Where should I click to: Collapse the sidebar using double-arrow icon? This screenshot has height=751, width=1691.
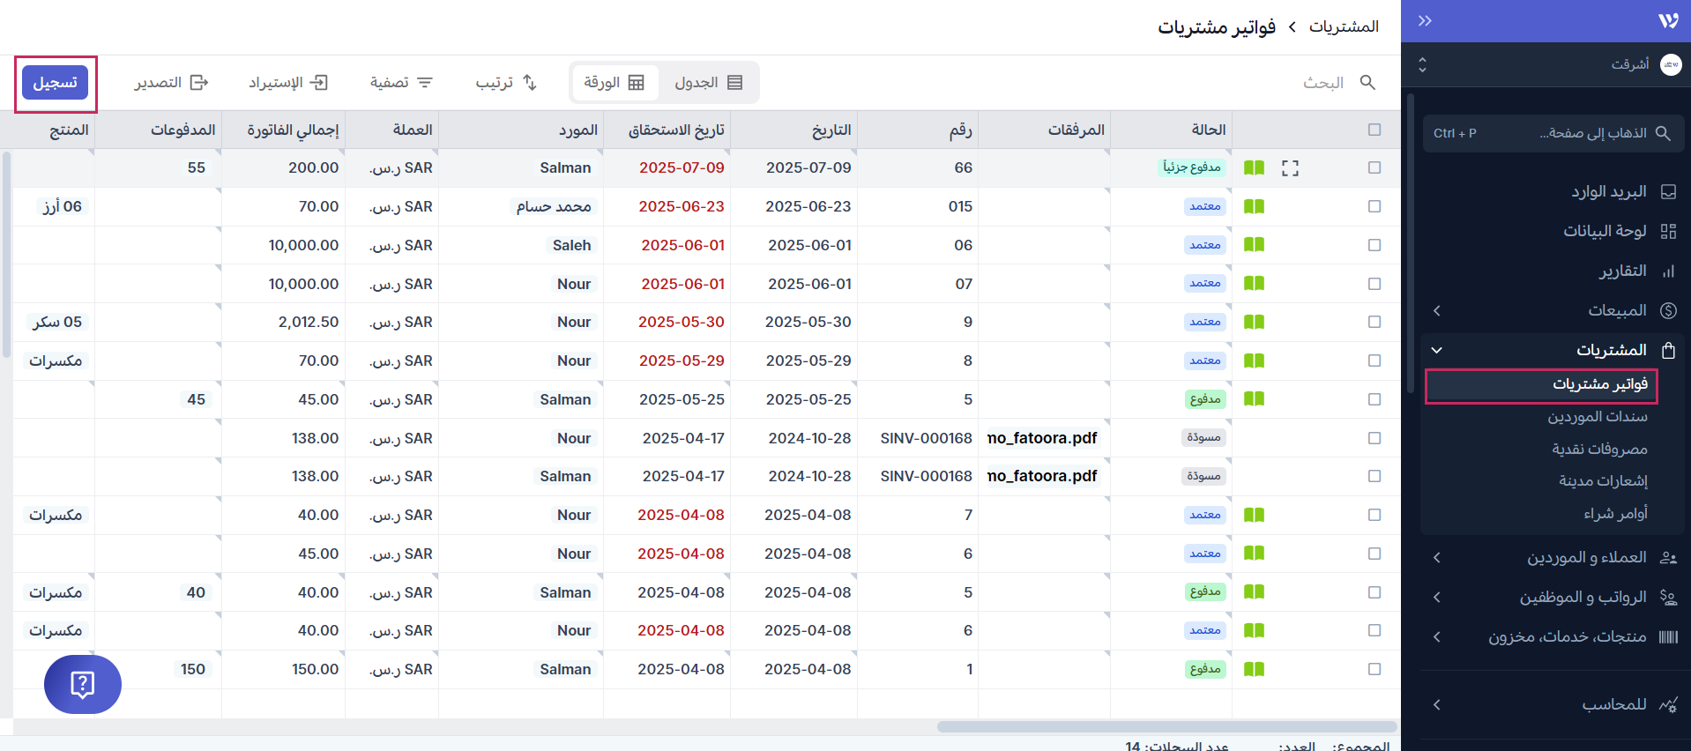click(1425, 21)
